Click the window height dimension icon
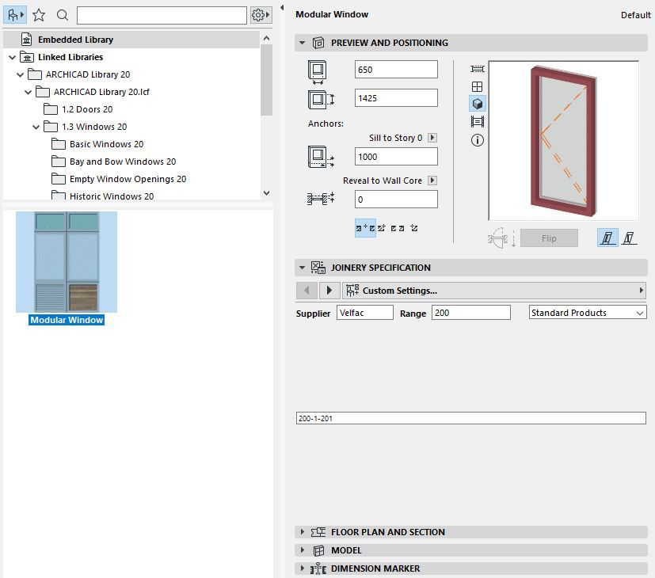Viewport: 655px width, 578px height. point(321,100)
